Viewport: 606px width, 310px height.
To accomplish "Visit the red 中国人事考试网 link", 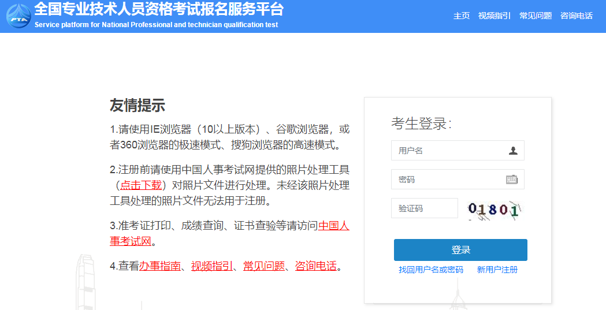I will 334,226.
